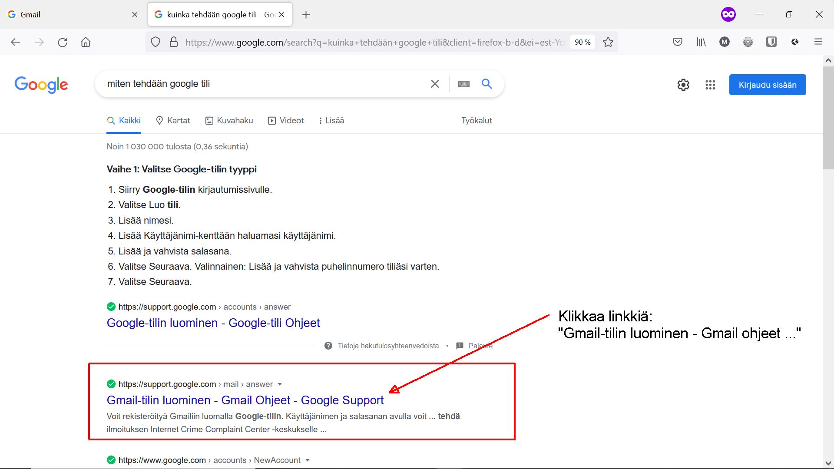Screen dimensions: 834x469
Task: Open Gmail-tilin luominen - Gmail Ohjeet link
Action: click(x=245, y=400)
